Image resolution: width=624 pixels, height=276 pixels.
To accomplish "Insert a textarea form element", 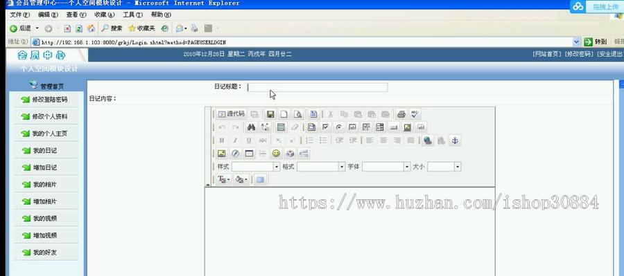I will [x=366, y=127].
